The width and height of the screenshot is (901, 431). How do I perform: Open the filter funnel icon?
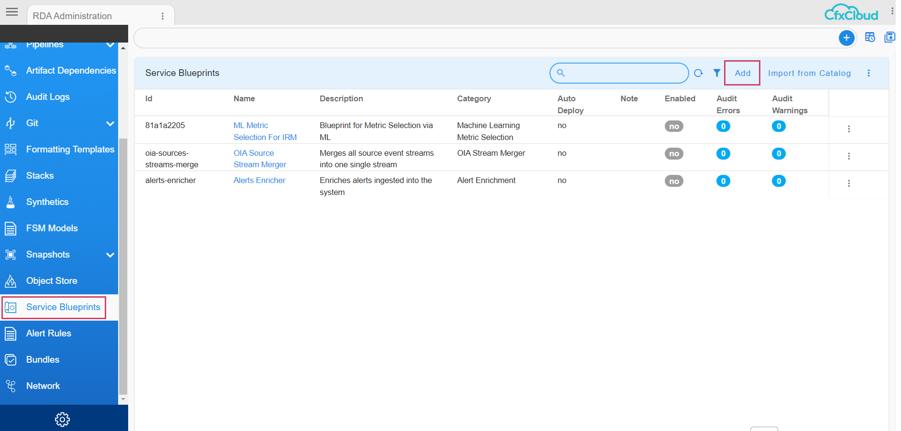[717, 73]
